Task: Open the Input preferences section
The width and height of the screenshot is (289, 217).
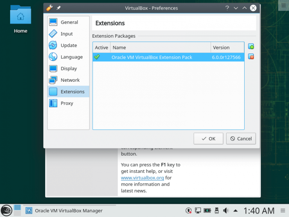Action: point(68,34)
